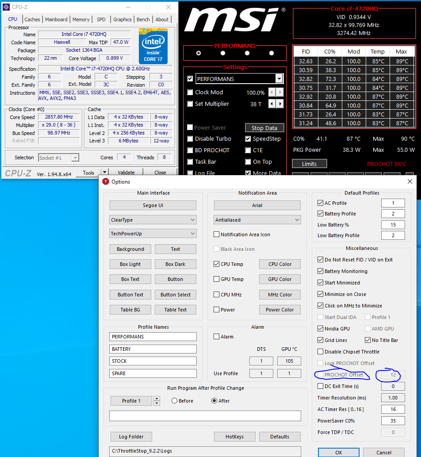Toggle the Set Multiplier checkbox
This screenshot has width=421, height=457.
190,104
